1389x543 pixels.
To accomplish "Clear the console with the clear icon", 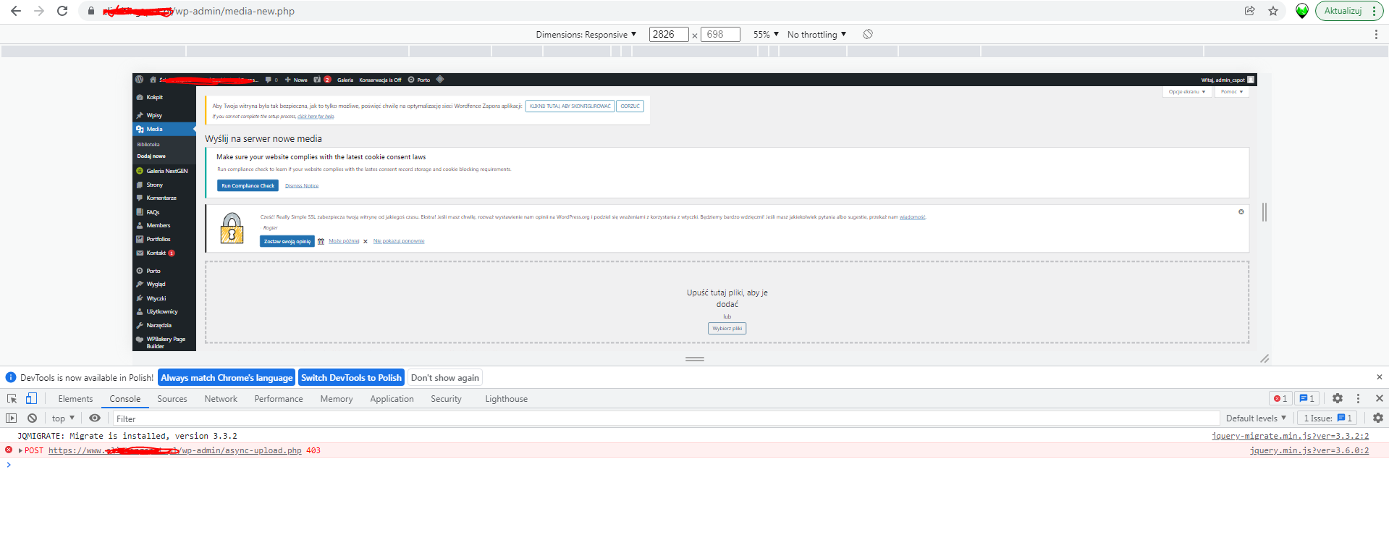I will (x=32, y=418).
